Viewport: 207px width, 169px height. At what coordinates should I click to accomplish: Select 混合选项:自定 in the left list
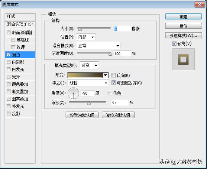tap(20, 25)
